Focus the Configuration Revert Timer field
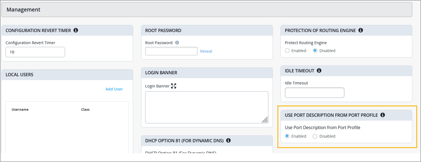Viewport: 421px width, 162px height. pyautogui.click(x=35, y=52)
